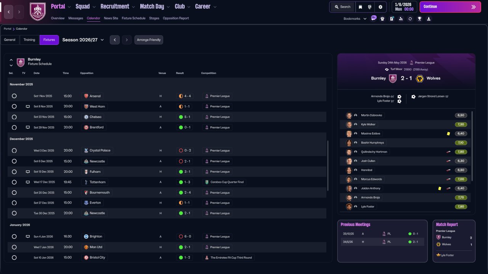
Task: Click the Burnley club crest in the header
Action: tap(38, 11)
